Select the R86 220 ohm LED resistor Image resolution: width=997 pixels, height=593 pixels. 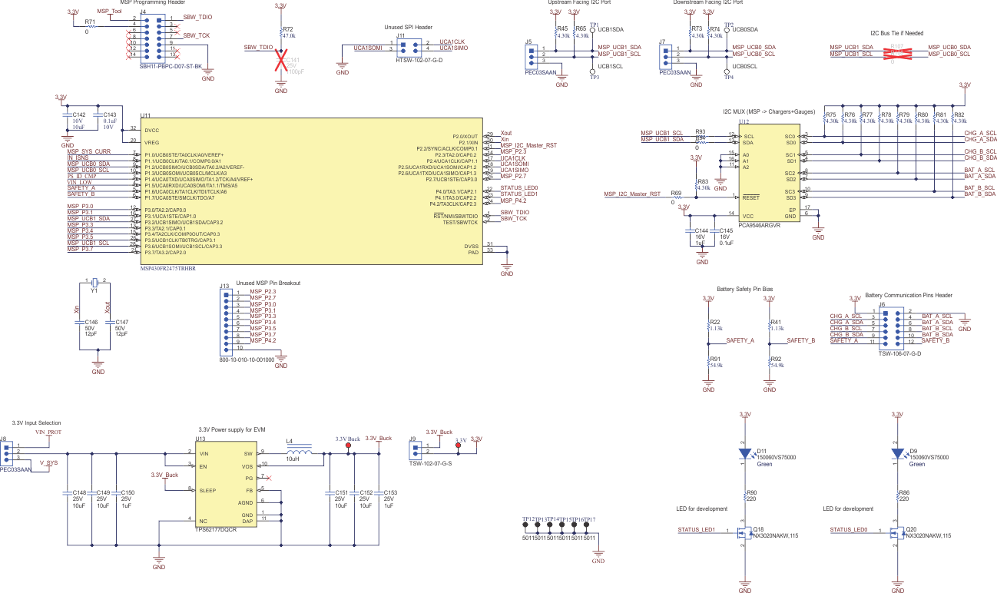[x=896, y=496]
